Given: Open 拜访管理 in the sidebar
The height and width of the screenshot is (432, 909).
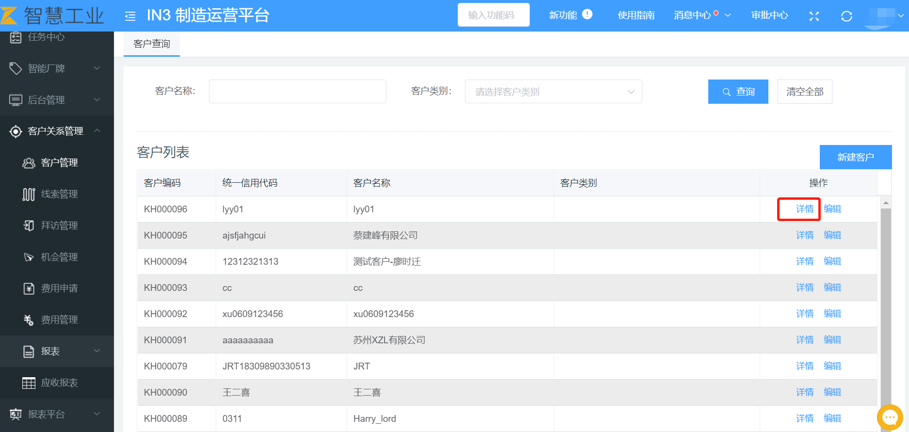Looking at the screenshot, I should point(59,225).
